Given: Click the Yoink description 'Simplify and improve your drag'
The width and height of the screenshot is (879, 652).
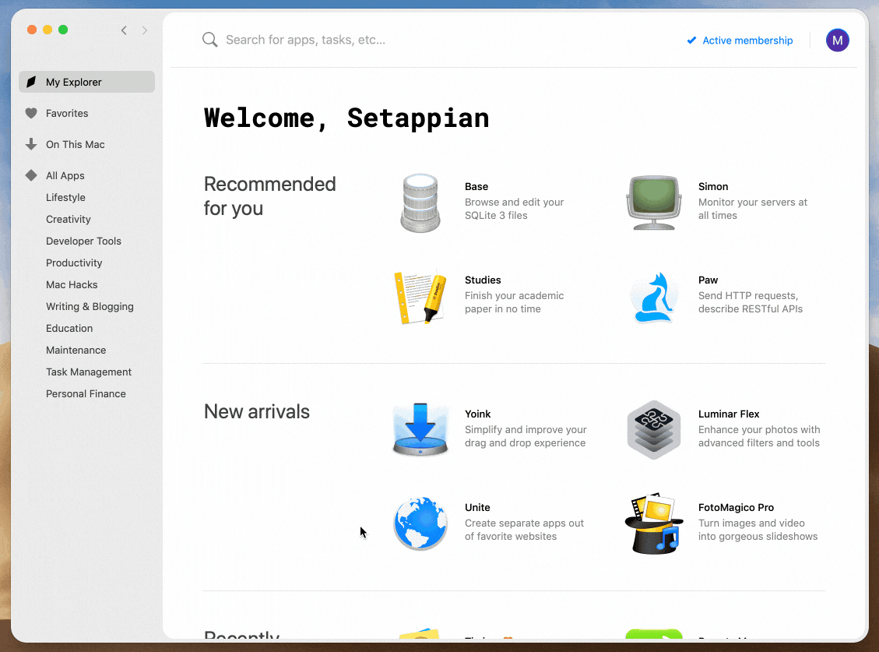Looking at the screenshot, I should click(x=526, y=436).
